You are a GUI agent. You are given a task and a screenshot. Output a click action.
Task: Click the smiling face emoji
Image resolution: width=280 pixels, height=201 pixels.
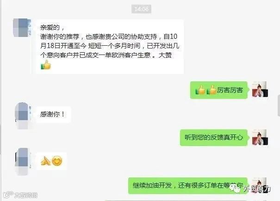click(x=57, y=161)
